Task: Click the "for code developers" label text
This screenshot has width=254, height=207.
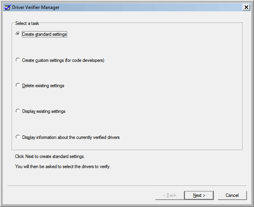Action: (85, 60)
